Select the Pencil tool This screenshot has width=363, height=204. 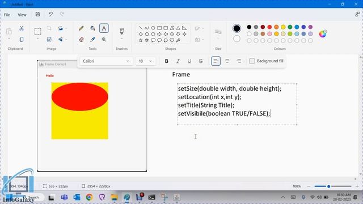pyautogui.click(x=81, y=28)
